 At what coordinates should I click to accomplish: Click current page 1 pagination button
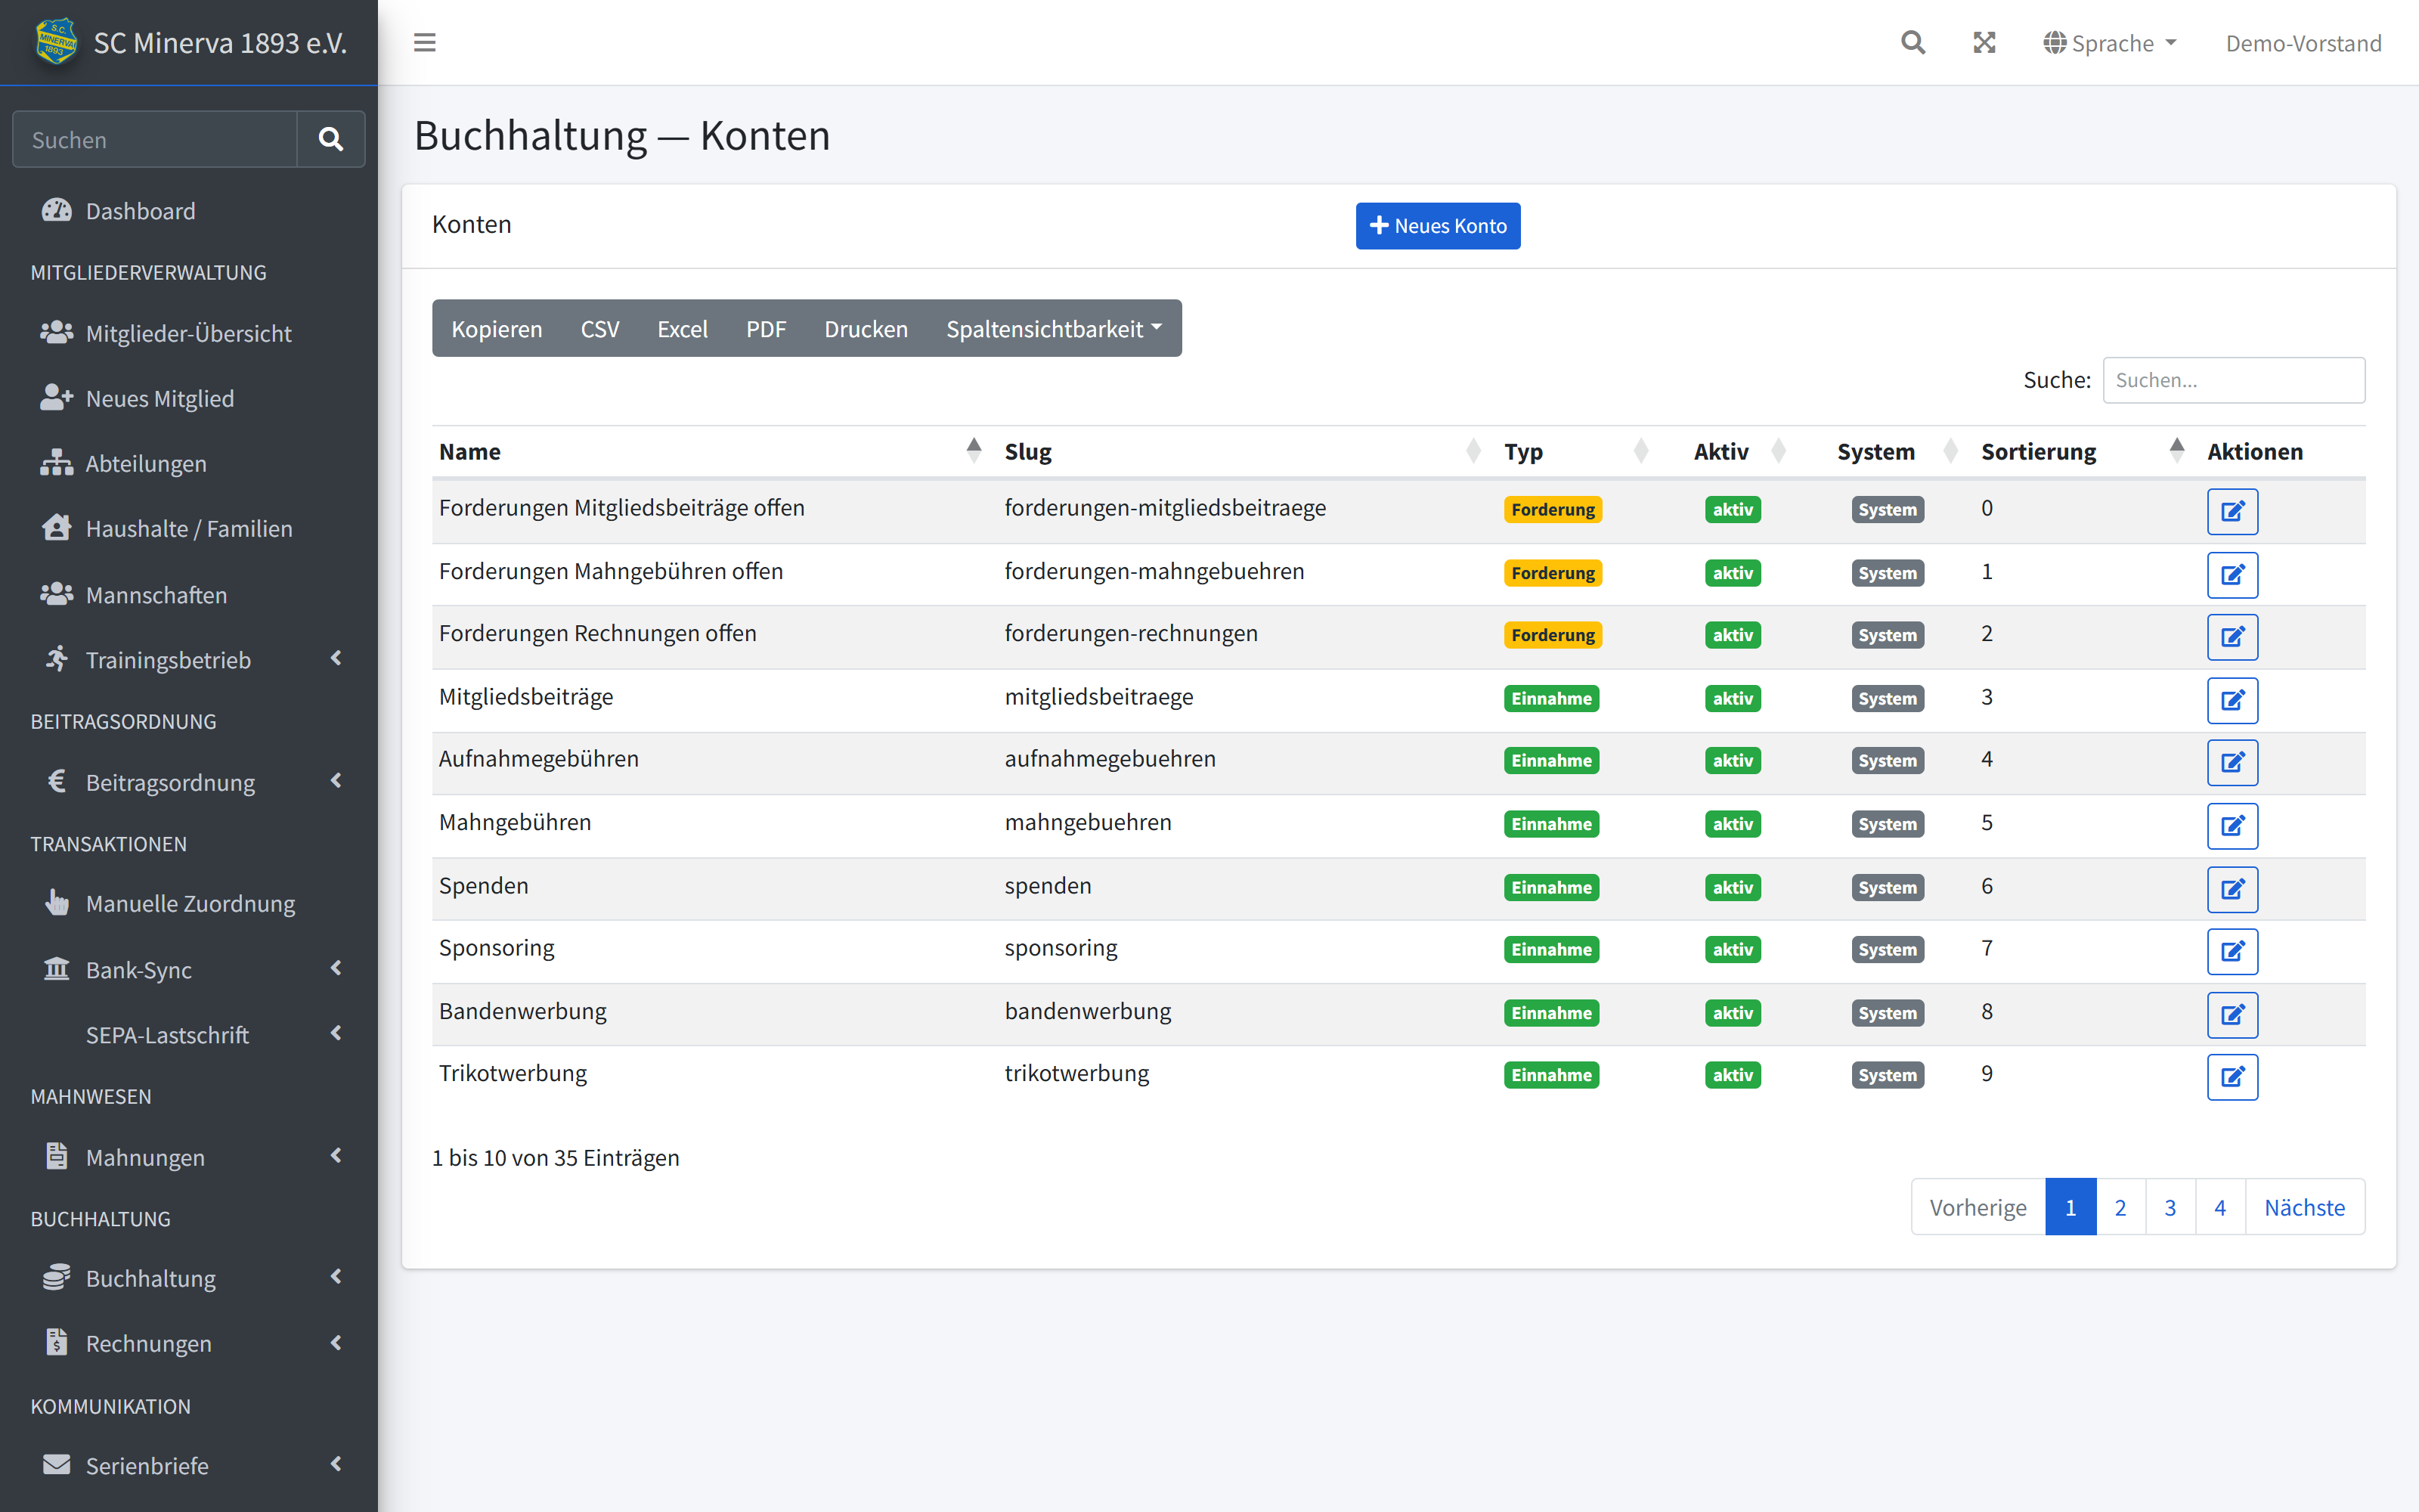click(2071, 1207)
